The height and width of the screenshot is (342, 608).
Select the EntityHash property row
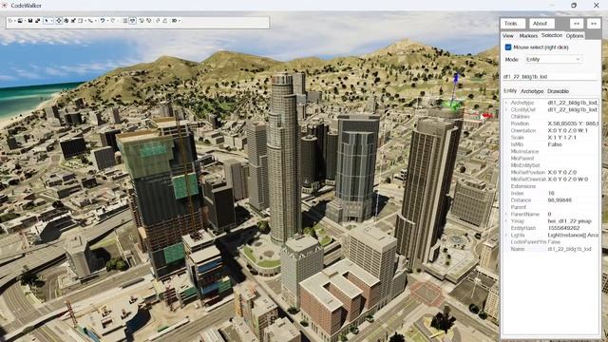(x=551, y=228)
